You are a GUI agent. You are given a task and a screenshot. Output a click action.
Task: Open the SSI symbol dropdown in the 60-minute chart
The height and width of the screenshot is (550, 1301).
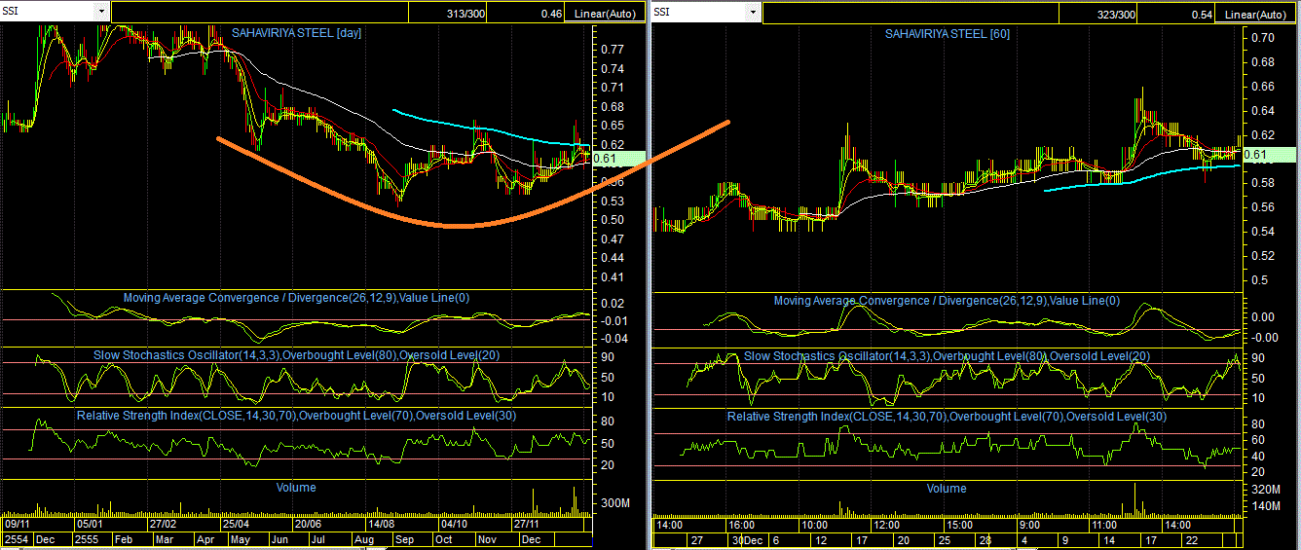[753, 13]
